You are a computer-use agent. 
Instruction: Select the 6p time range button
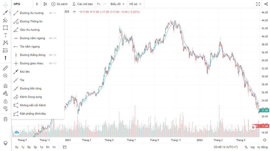click(x=29, y=147)
